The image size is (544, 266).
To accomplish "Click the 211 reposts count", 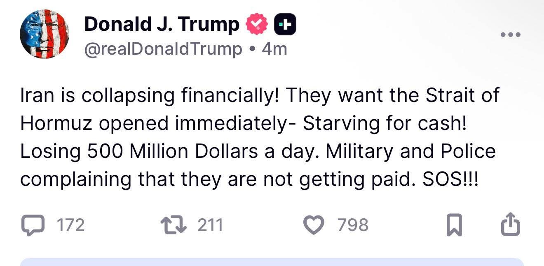I will pyautogui.click(x=210, y=225).
